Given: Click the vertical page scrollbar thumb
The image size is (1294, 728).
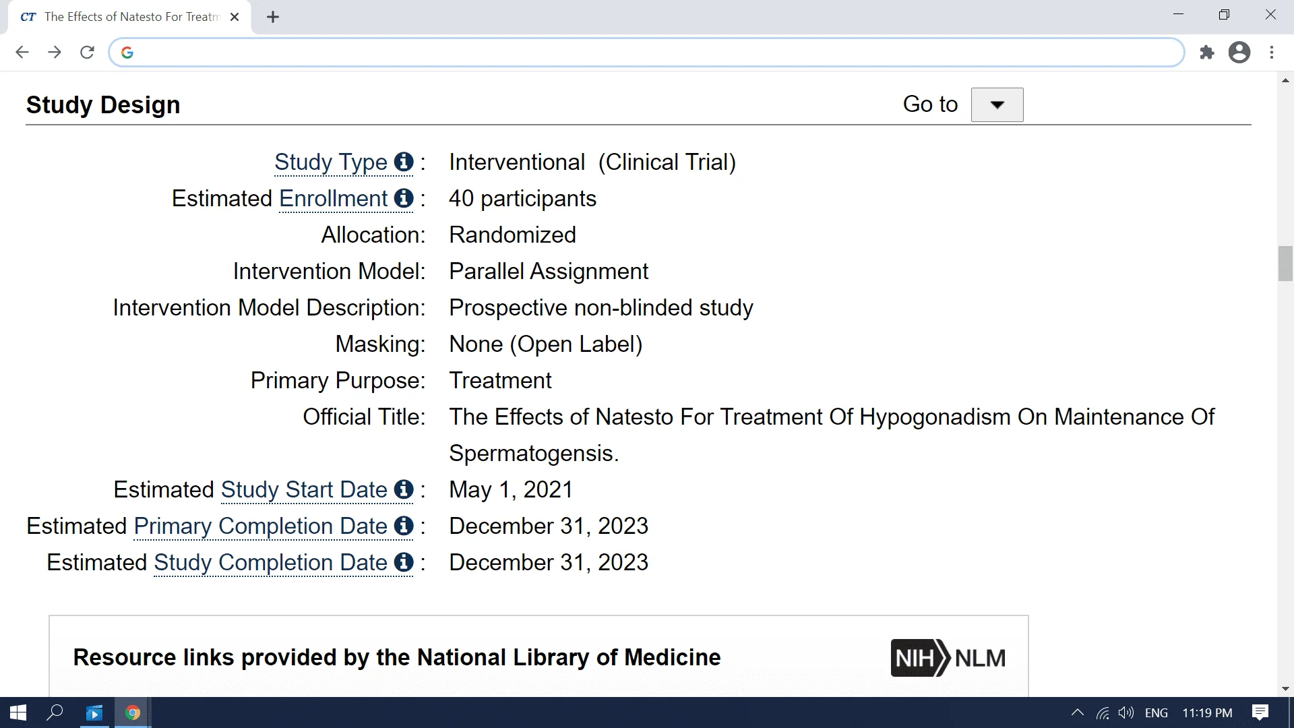Looking at the screenshot, I should click(x=1285, y=264).
